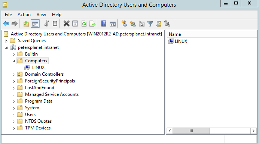Create a new group with toolbar icon

click(x=133, y=24)
